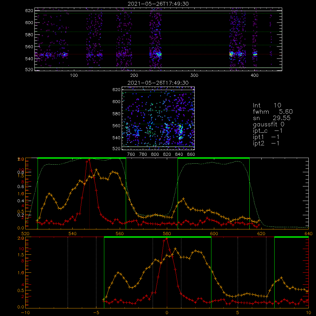Viewport: 316px width, 316px height.
Task: Click the red curve peak near 547 in the profile plot
Action: tap(89, 160)
